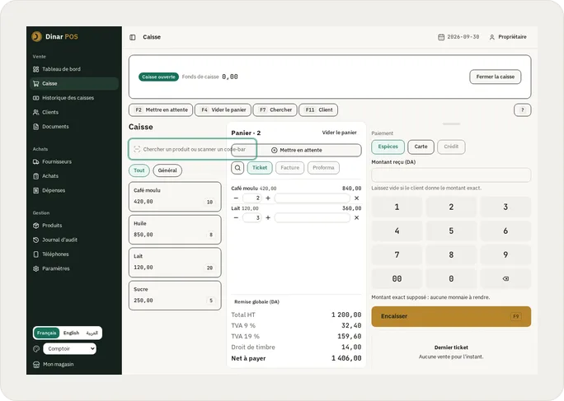Click the barcode scan icon in search field
Viewport: 564px width, 401px height.
(137, 149)
